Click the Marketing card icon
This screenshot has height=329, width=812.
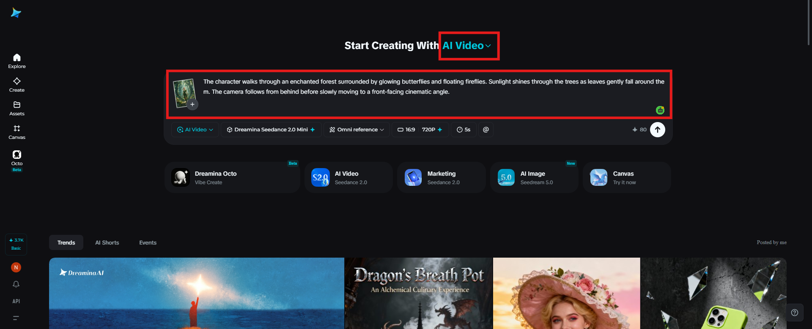point(413,177)
